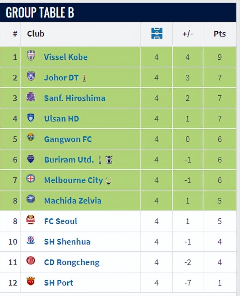The image size is (240, 296).
Task: Click the FC Seoul club crest
Action: (x=31, y=220)
